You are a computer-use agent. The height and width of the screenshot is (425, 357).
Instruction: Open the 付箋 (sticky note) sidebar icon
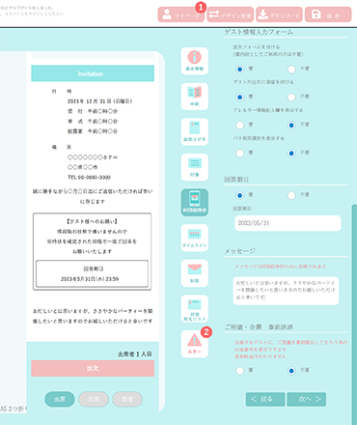[195, 167]
